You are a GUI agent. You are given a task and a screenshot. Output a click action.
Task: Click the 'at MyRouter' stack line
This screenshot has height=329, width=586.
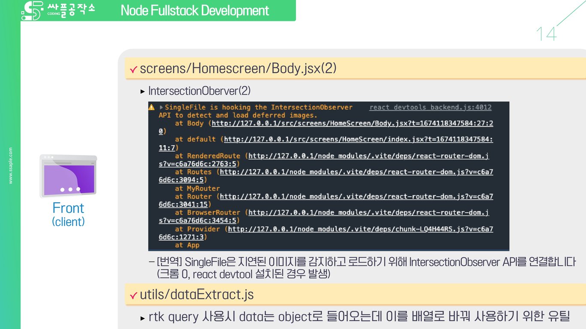197,188
